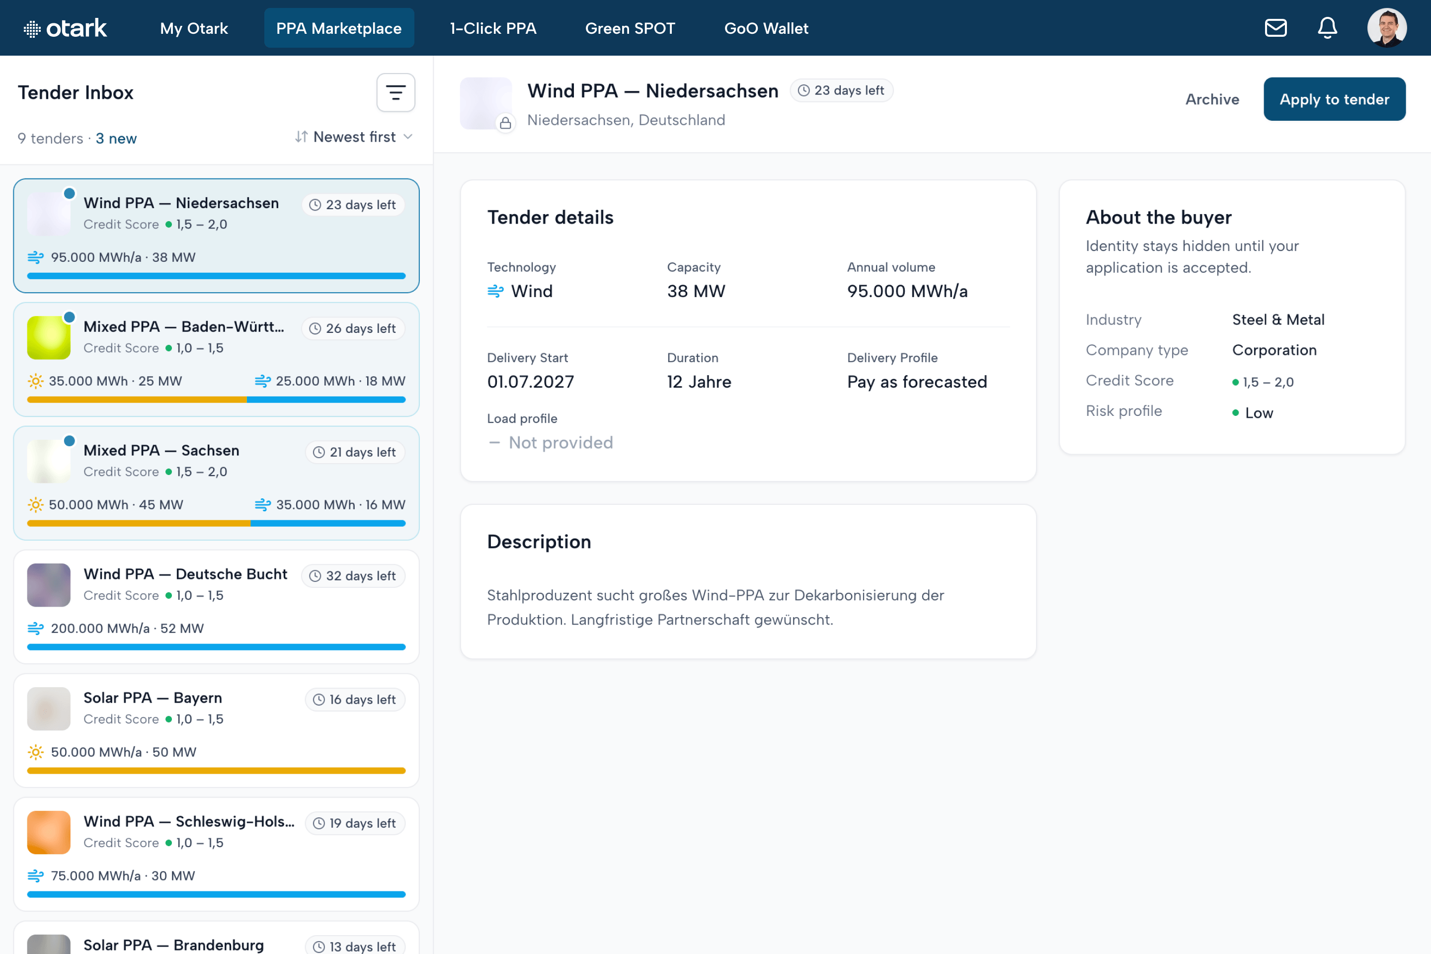The width and height of the screenshot is (1431, 954).
Task: Open the GoO Wallet tab
Action: 766,28
